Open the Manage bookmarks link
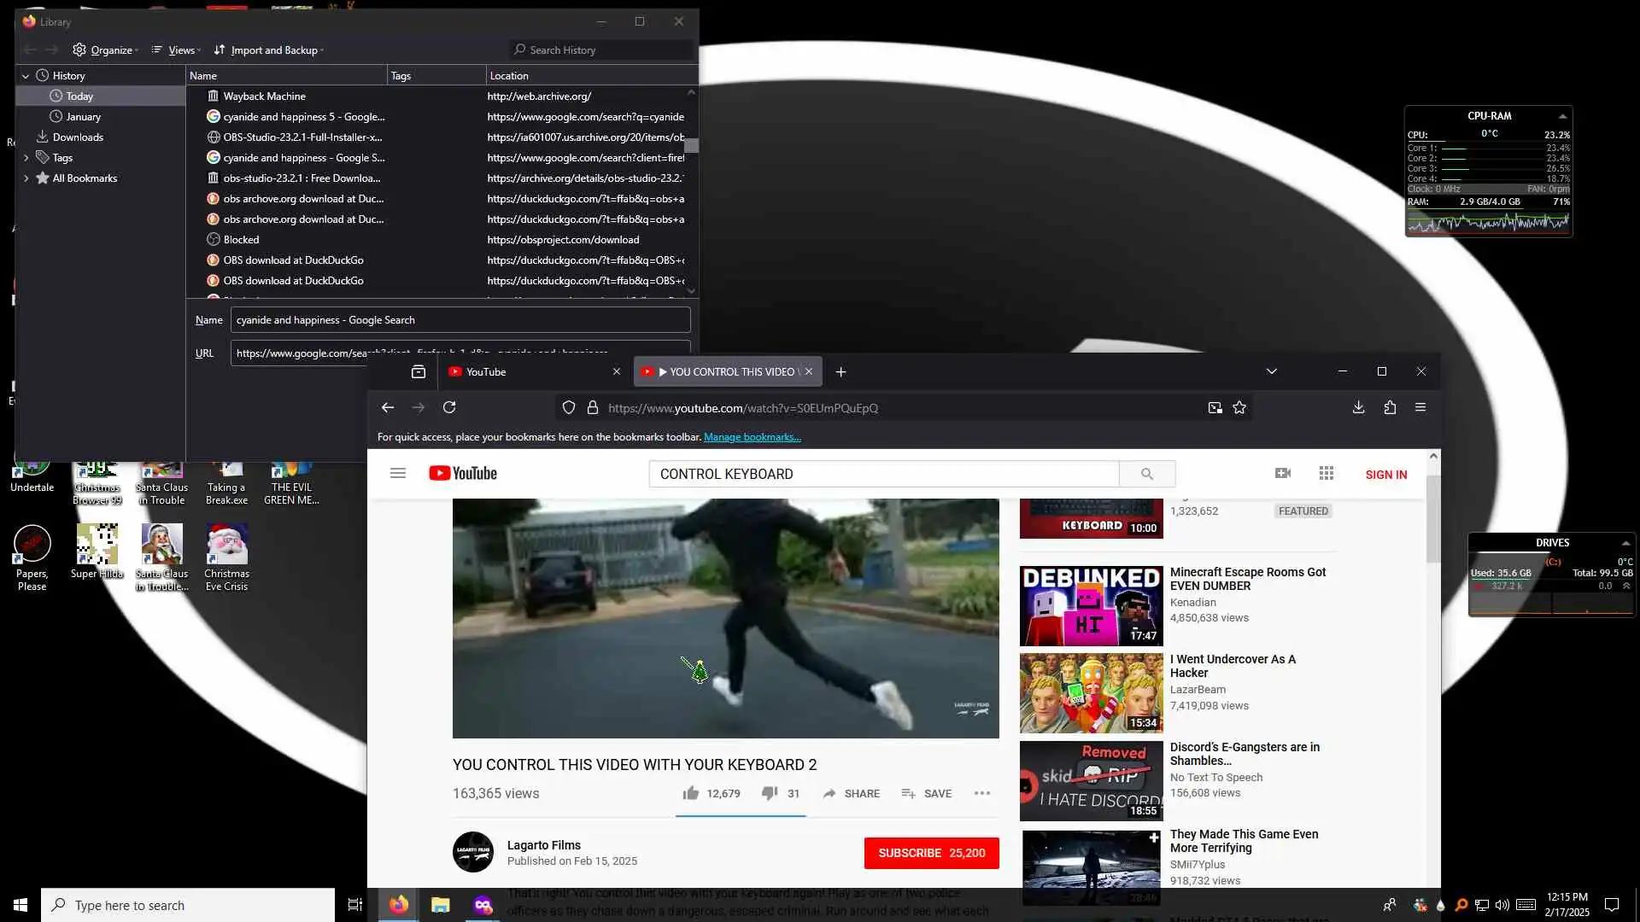 (x=752, y=437)
